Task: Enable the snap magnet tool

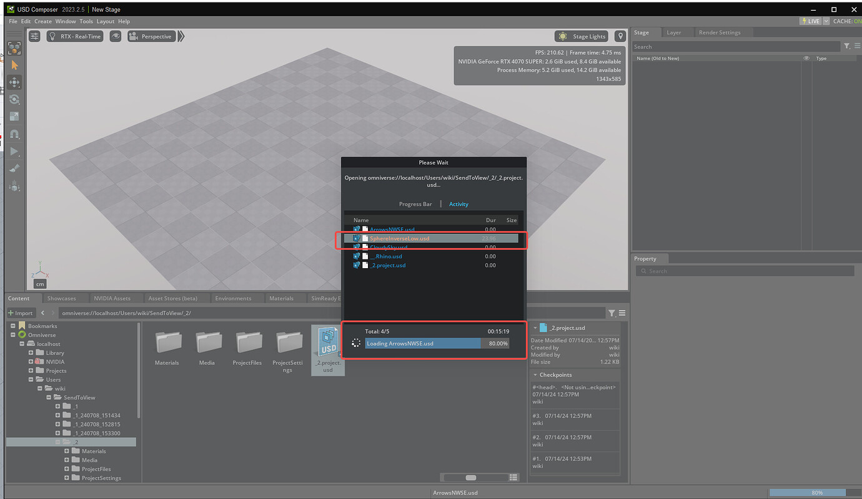Action: pos(14,133)
